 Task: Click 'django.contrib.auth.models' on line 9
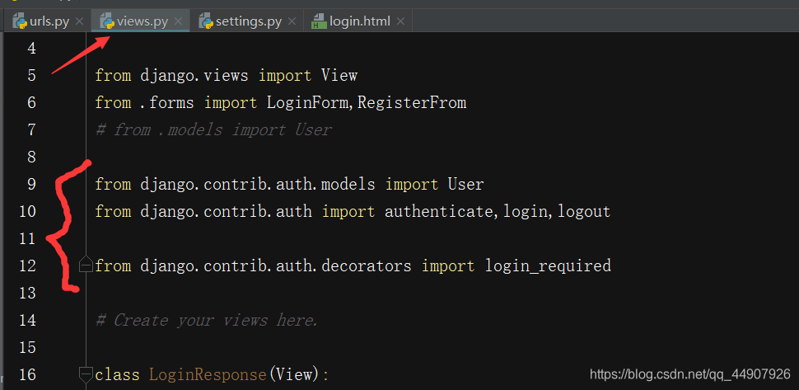258,185
